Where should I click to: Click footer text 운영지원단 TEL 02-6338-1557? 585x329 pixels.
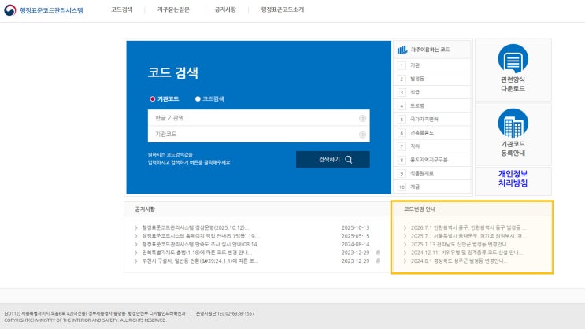point(225,313)
